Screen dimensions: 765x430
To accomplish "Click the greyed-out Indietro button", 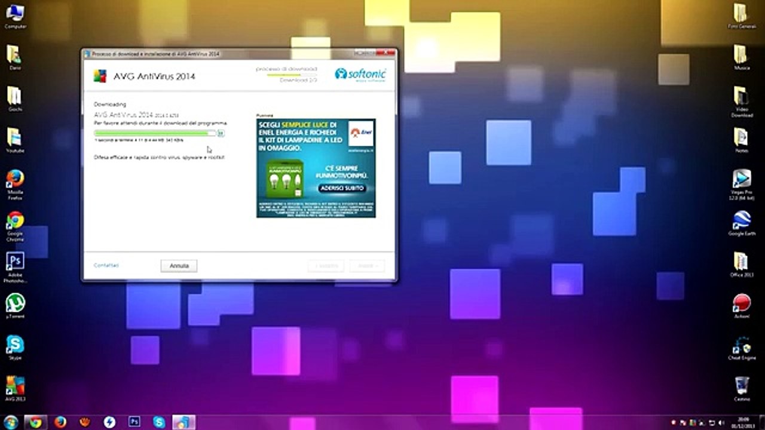I will (326, 266).
